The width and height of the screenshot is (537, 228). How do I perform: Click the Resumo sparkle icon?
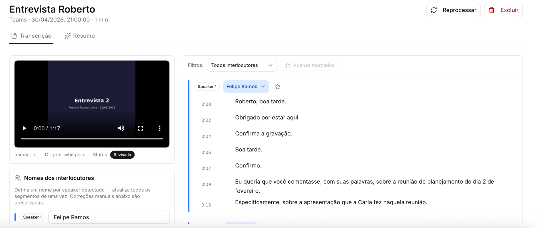(x=67, y=36)
